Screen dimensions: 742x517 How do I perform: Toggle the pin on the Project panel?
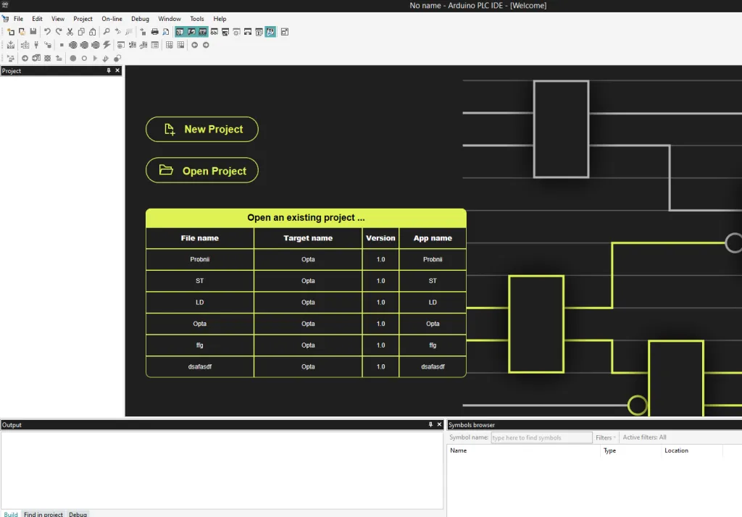[109, 71]
